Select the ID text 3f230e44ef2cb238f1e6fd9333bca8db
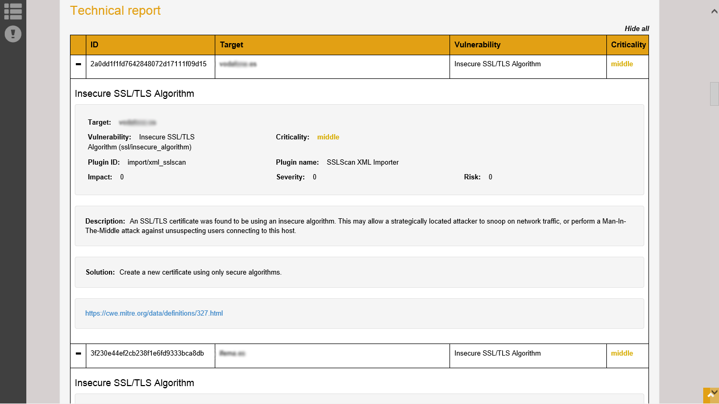 (x=147, y=353)
